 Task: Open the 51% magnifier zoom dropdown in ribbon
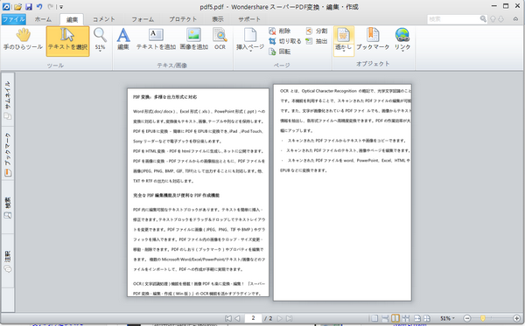[100, 39]
